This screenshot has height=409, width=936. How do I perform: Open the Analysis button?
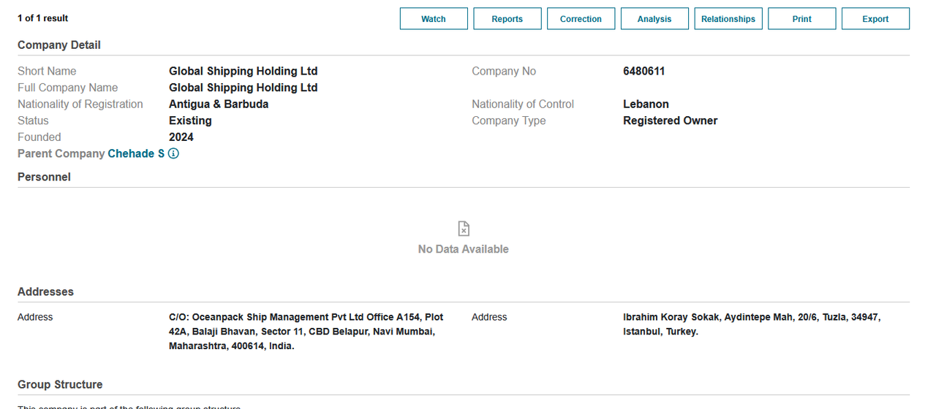[654, 19]
